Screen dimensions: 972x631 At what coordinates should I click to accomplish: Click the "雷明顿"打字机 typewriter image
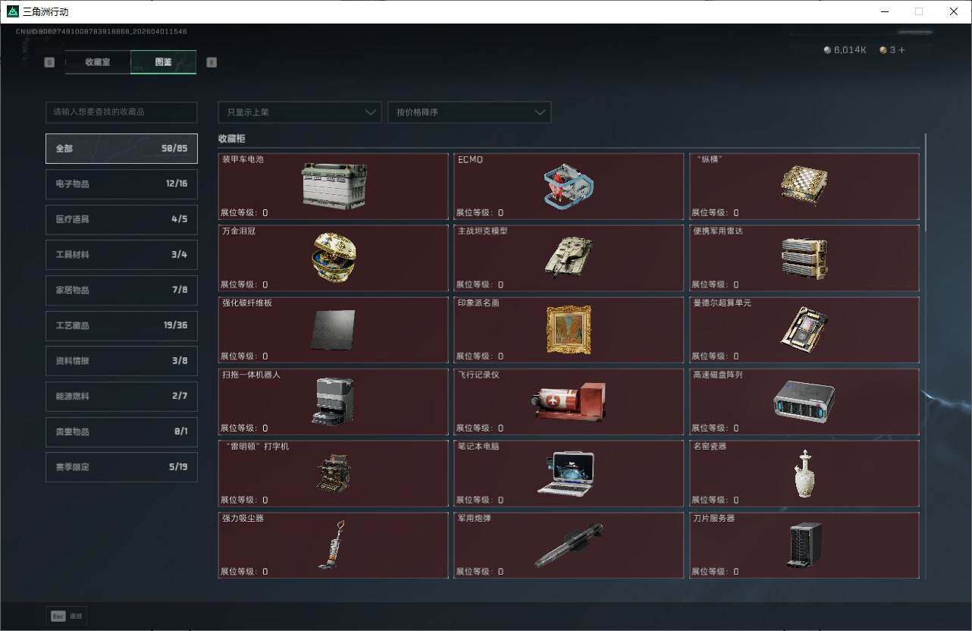point(334,472)
